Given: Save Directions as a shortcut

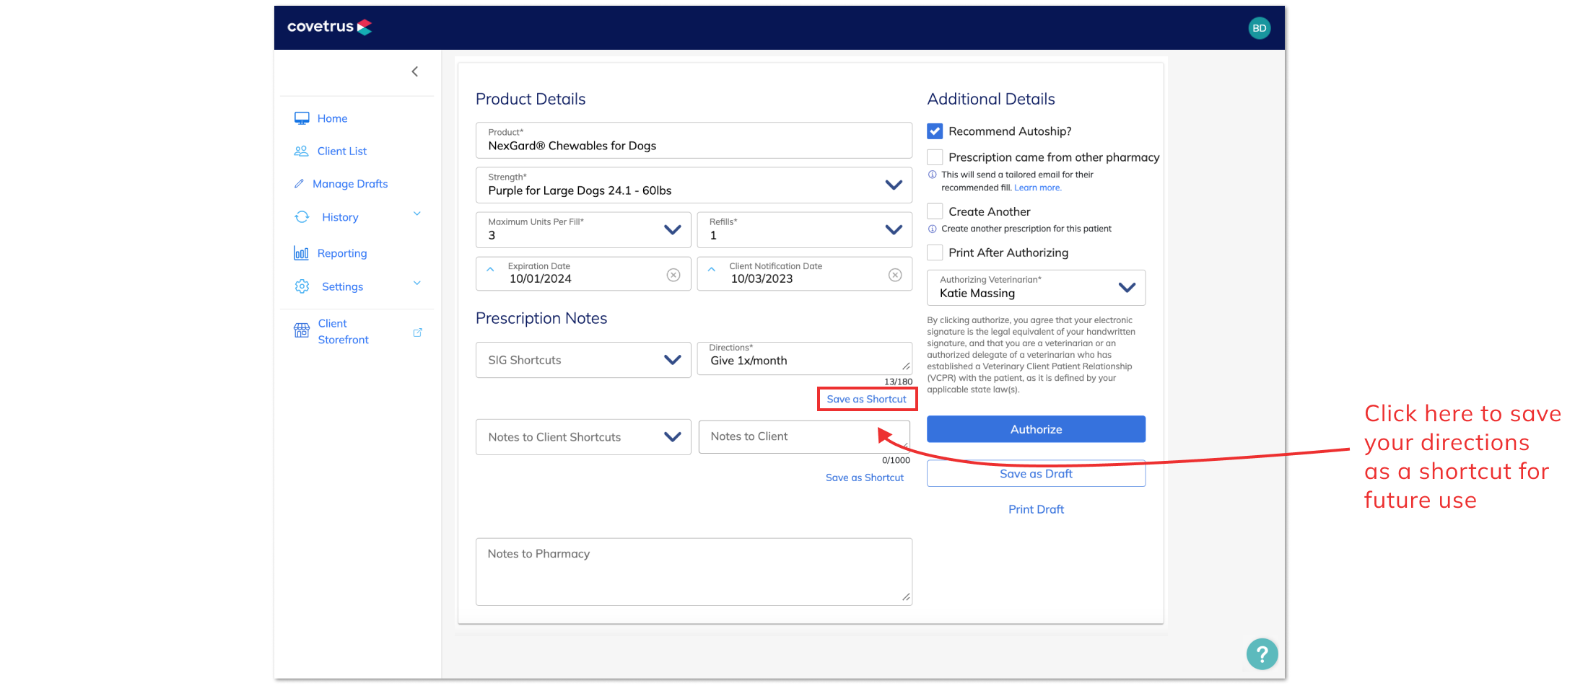Looking at the screenshot, I should tap(866, 399).
